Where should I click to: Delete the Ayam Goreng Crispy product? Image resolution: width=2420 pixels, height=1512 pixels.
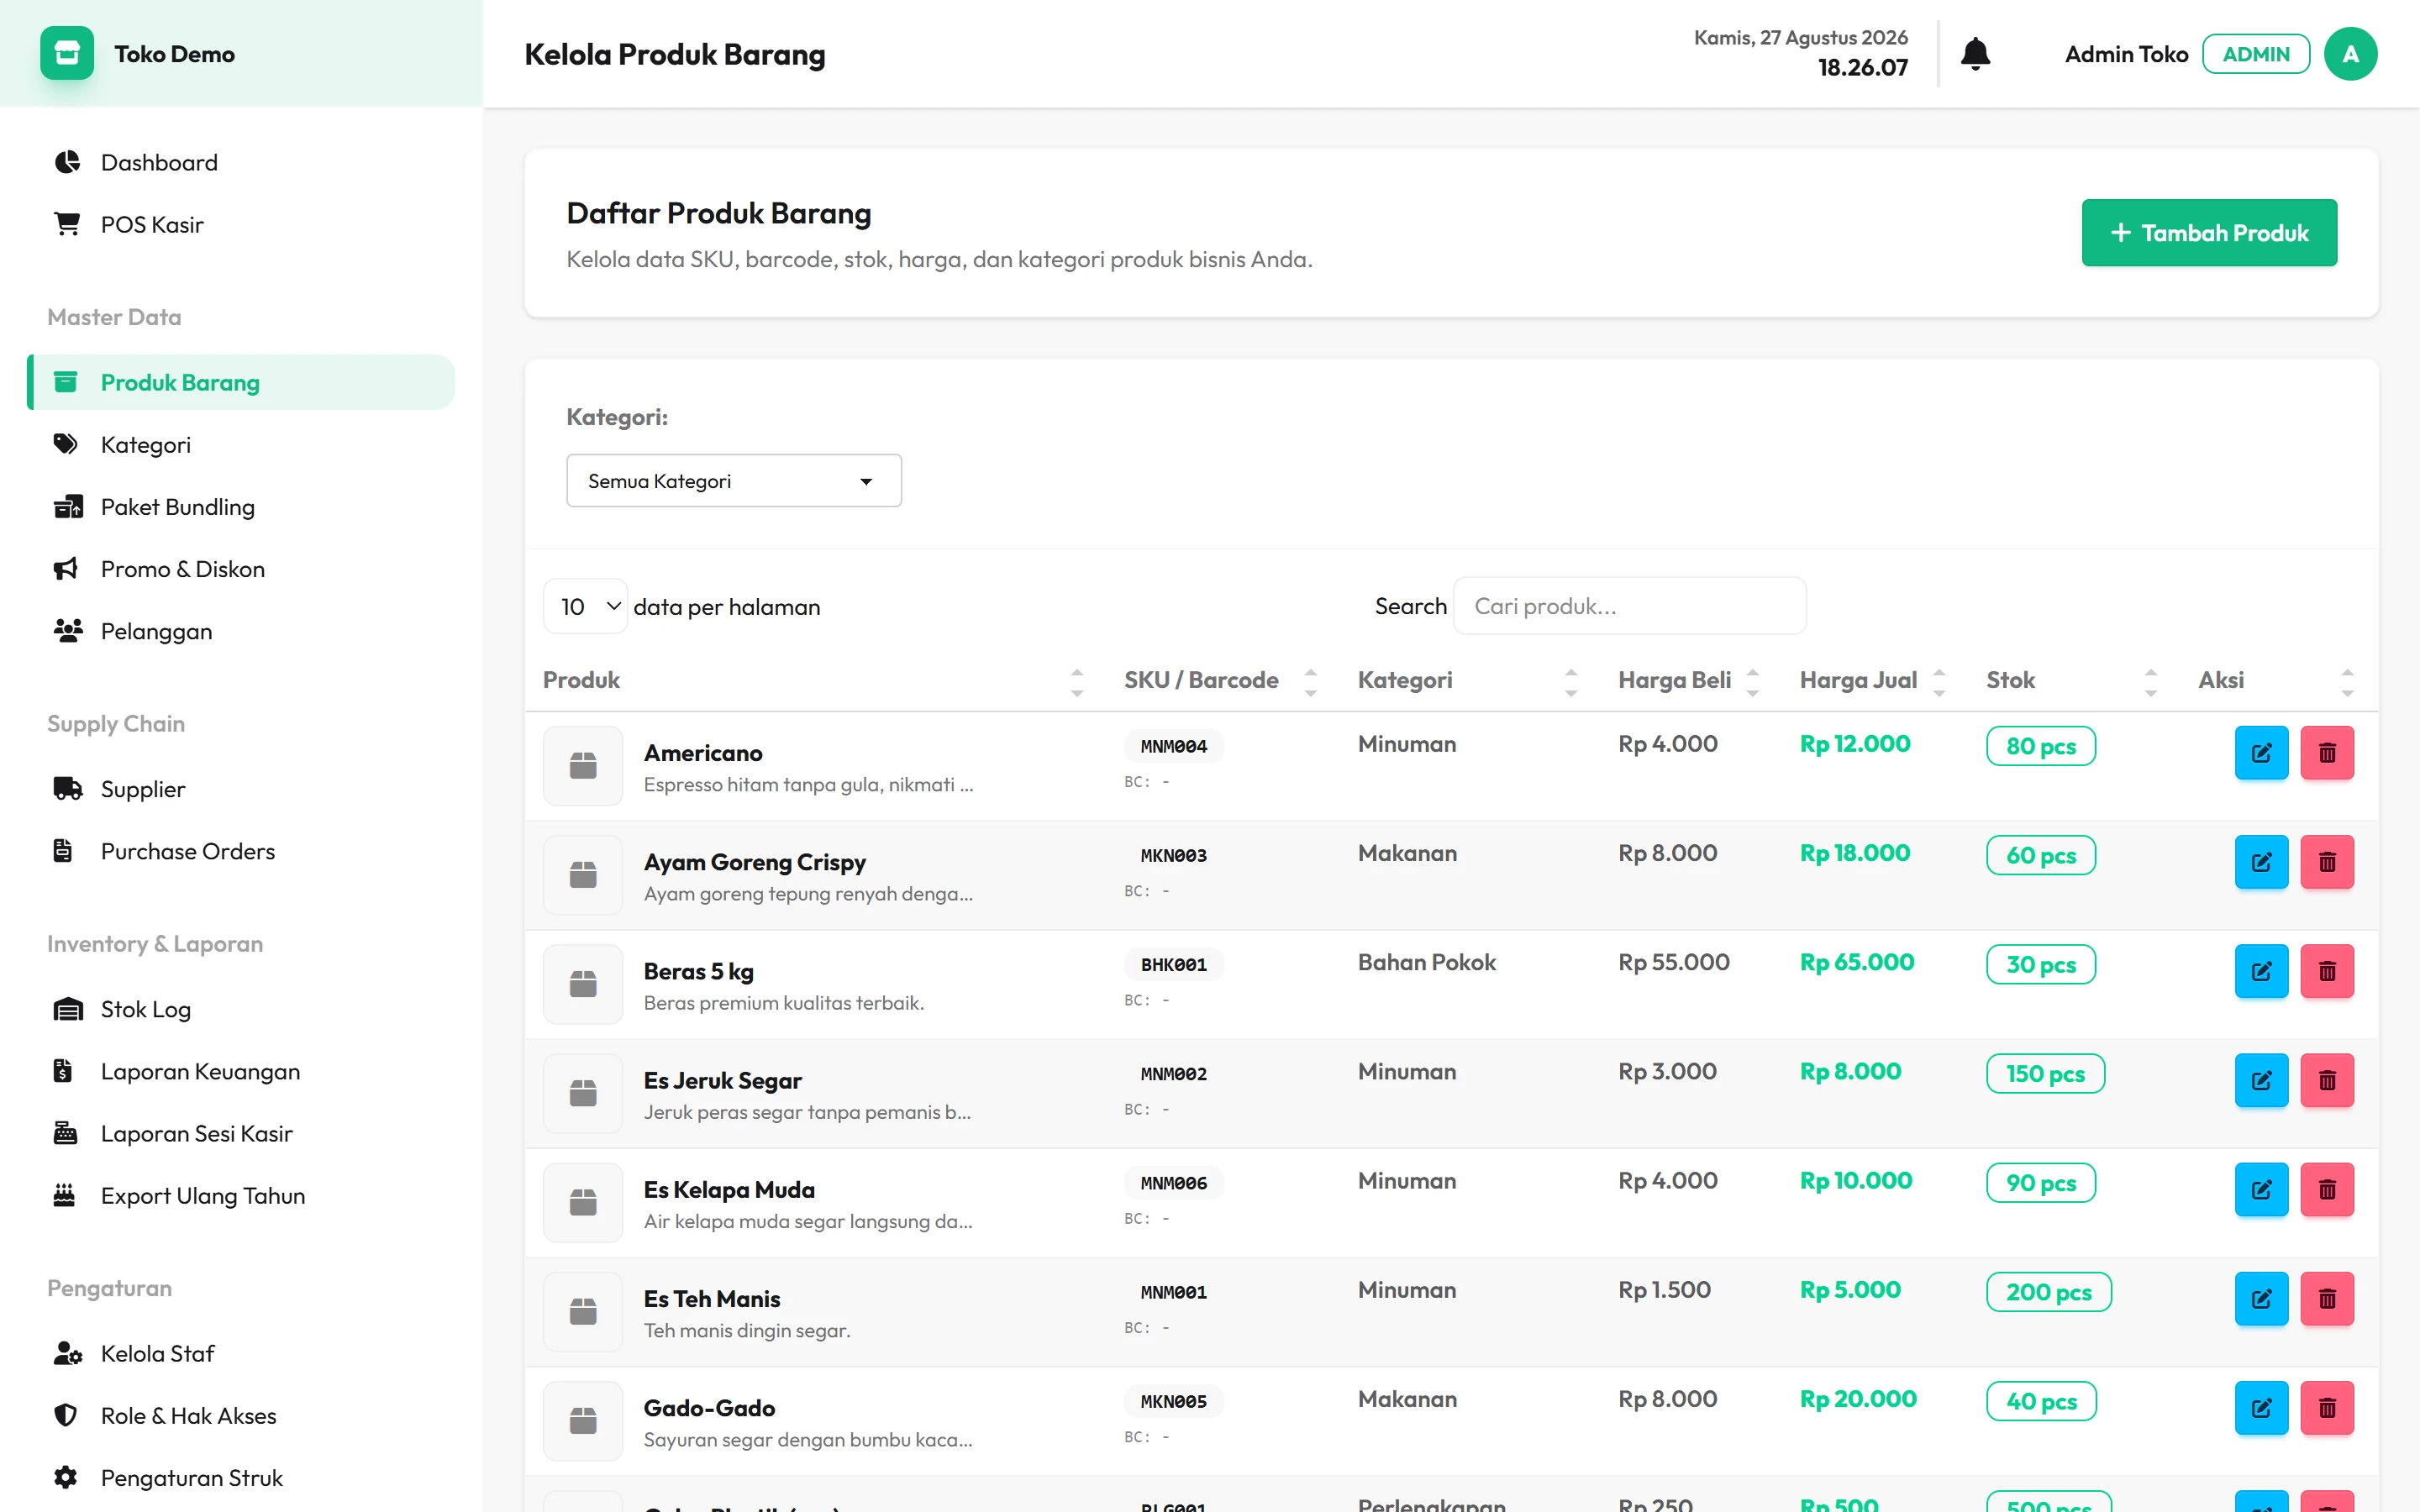coord(2327,862)
